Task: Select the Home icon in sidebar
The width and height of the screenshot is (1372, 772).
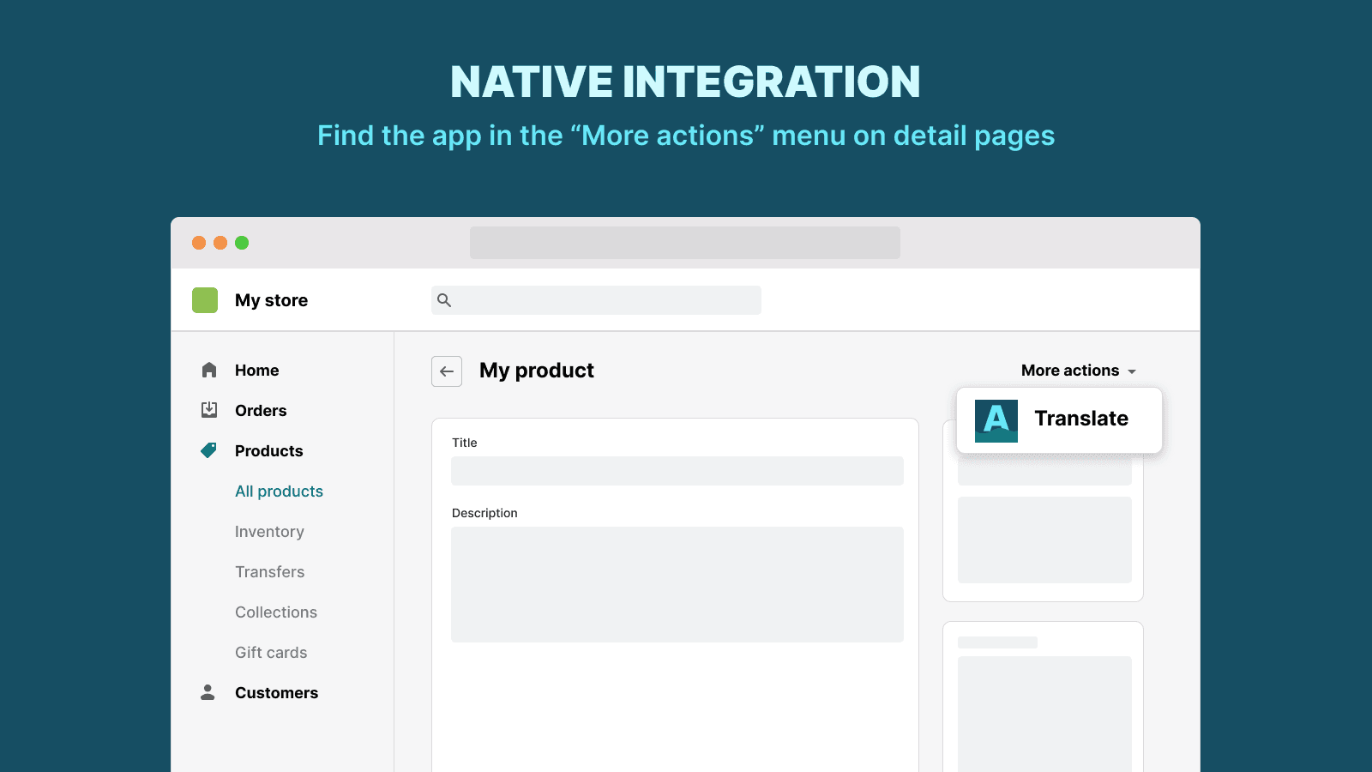Action: coord(208,370)
